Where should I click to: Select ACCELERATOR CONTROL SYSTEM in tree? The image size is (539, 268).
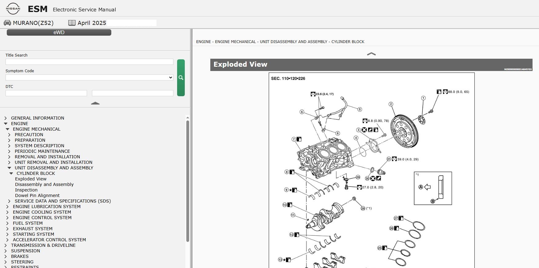coord(50,240)
